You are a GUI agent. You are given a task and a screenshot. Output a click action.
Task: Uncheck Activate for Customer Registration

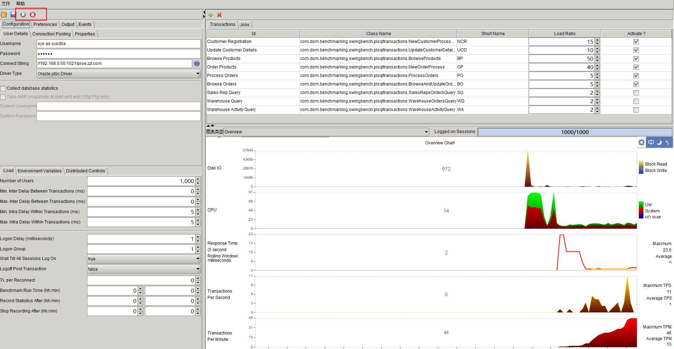[x=636, y=41]
